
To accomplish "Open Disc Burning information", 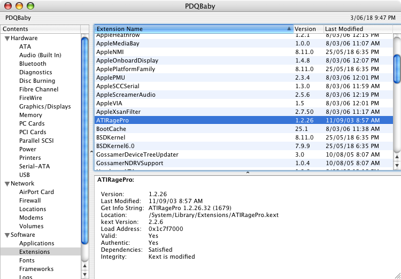I will point(37,81).
